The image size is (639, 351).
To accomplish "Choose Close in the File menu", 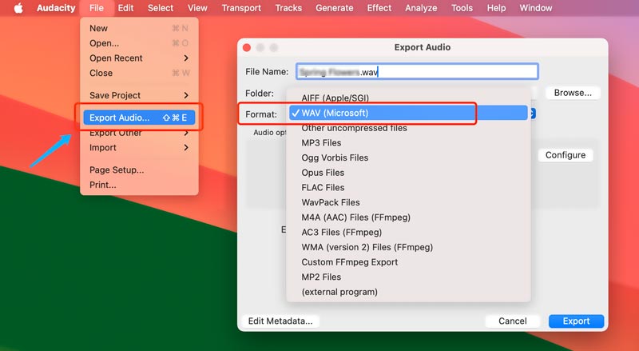I will click(139, 73).
